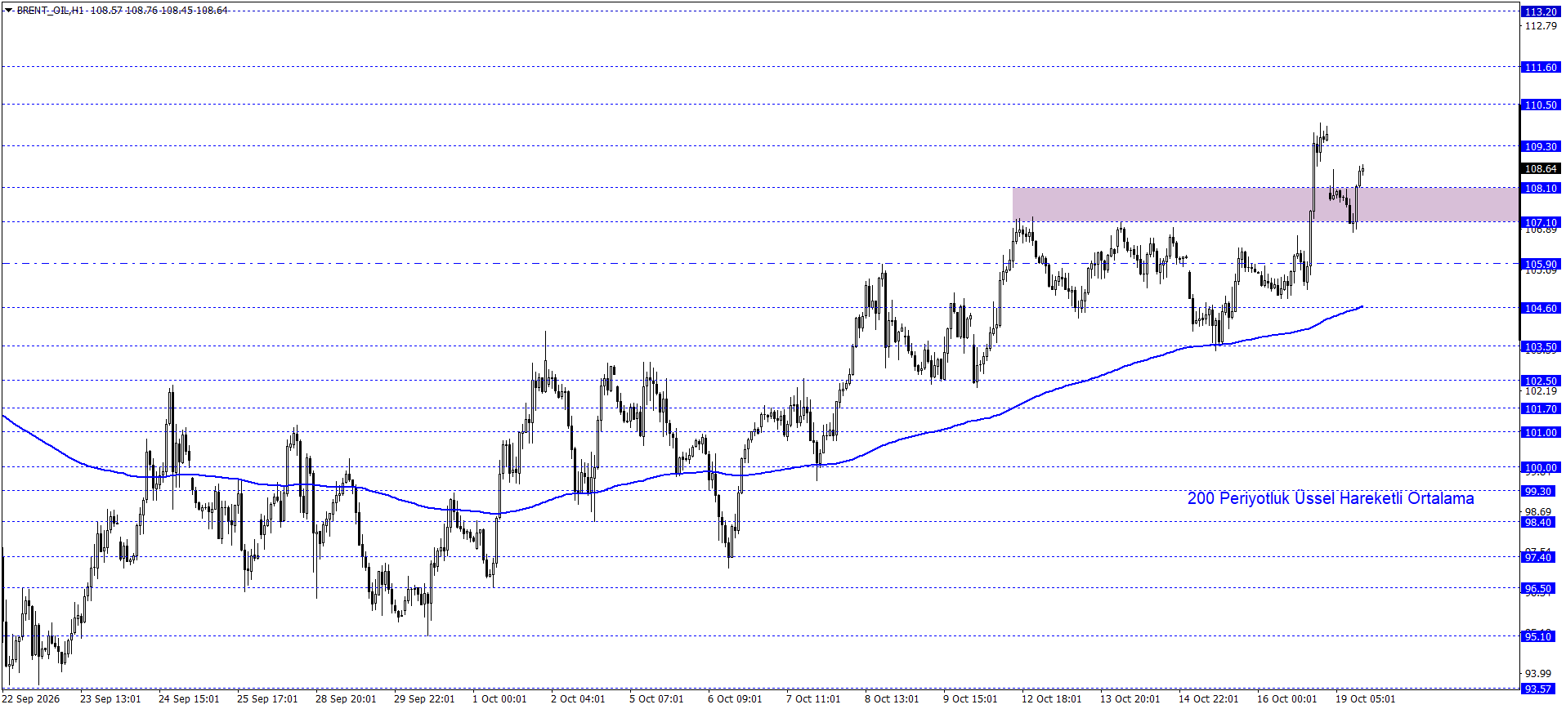Click the '7 Oct 11:01' time axis label
1566x709 pixels.
[x=813, y=698]
